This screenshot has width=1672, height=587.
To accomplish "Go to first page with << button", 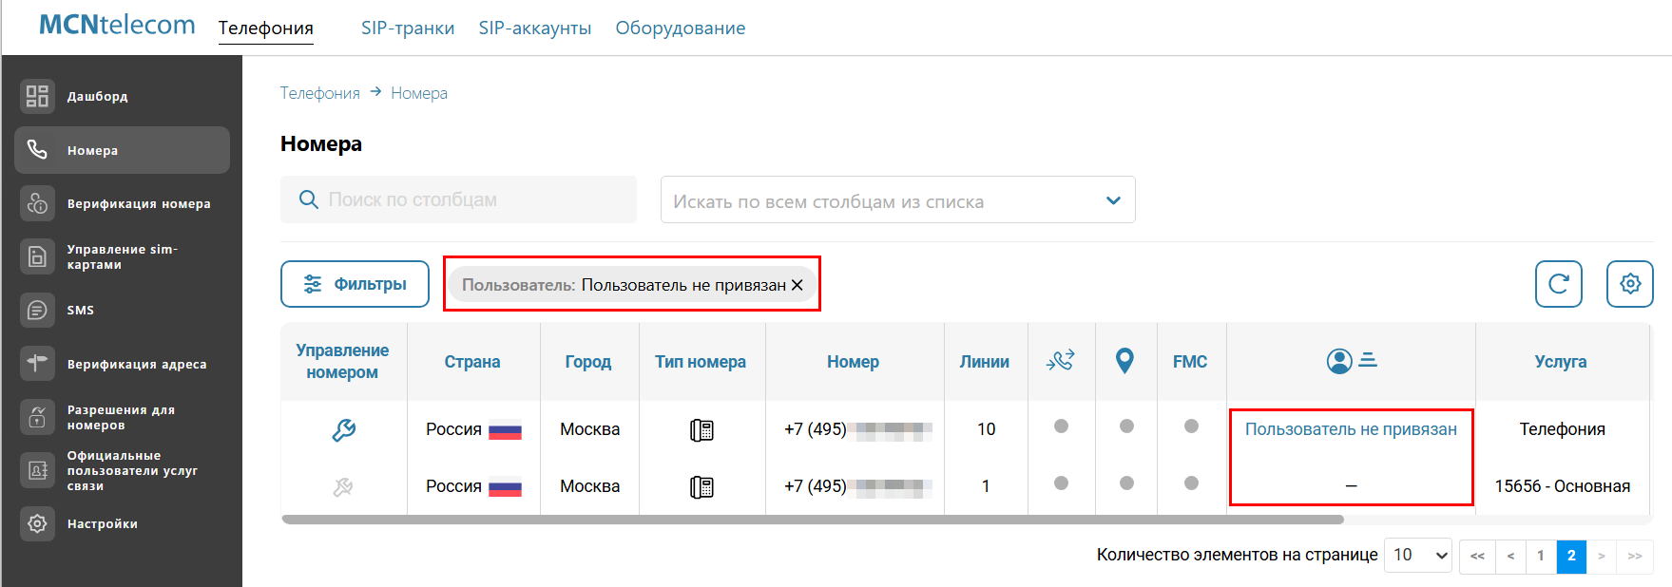I will click(1477, 556).
